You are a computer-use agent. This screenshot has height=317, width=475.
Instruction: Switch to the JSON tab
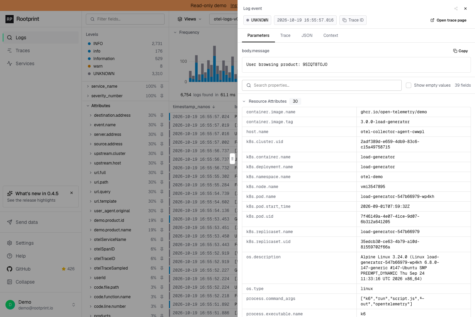point(307,35)
